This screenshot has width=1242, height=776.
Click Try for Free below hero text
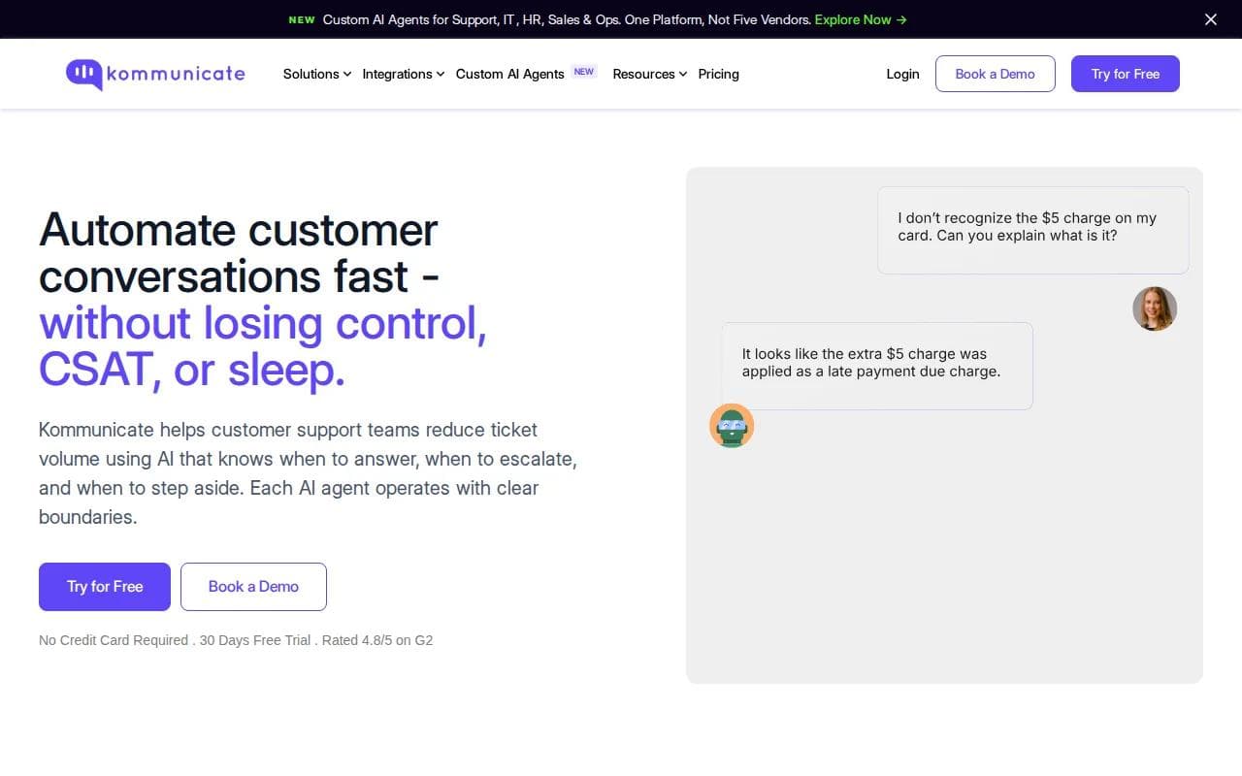coord(105,587)
